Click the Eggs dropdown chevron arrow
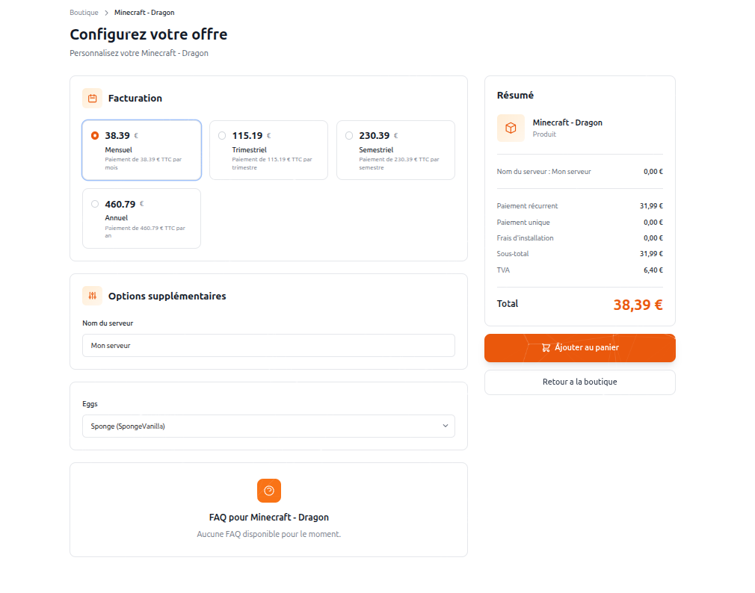755x593 pixels. (x=445, y=426)
